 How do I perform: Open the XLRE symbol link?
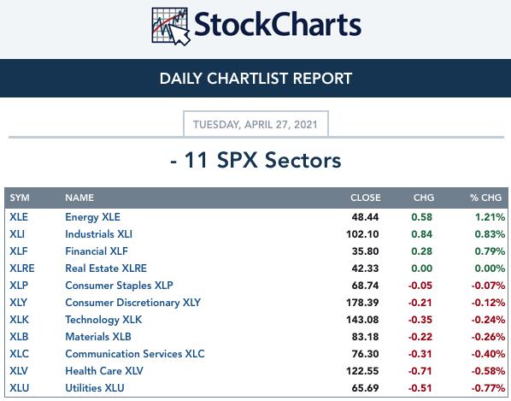pos(22,268)
